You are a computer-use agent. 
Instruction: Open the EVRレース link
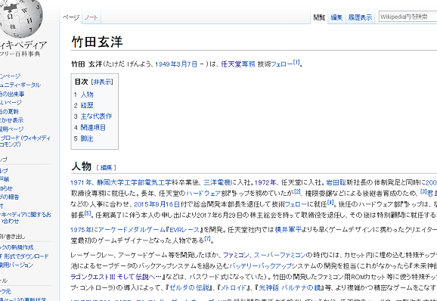(184, 230)
